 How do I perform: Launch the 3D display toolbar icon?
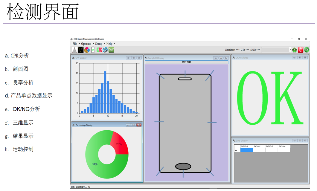tap(105, 50)
